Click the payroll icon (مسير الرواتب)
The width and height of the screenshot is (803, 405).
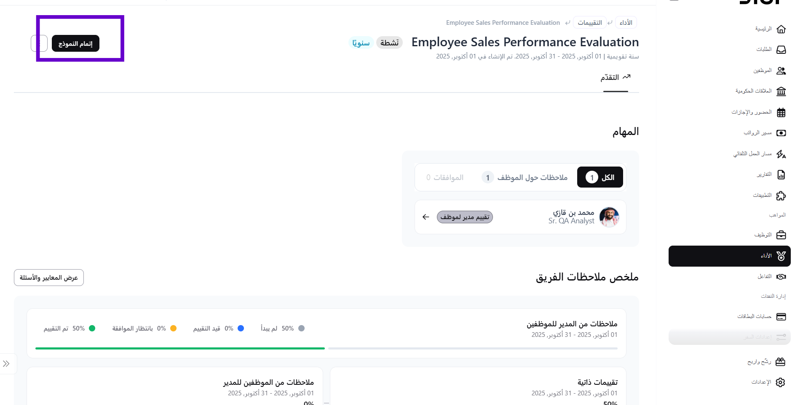781,133
